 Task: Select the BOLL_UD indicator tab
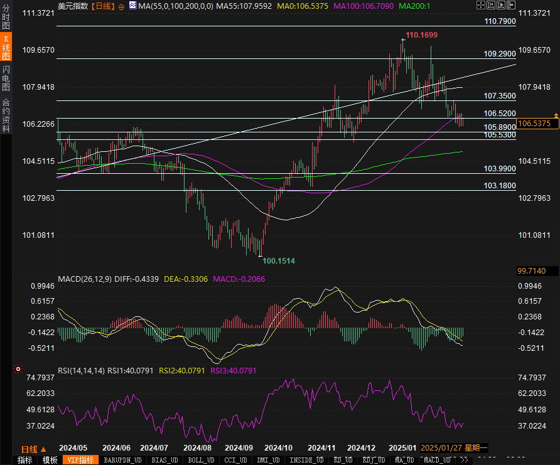pyautogui.click(x=199, y=460)
